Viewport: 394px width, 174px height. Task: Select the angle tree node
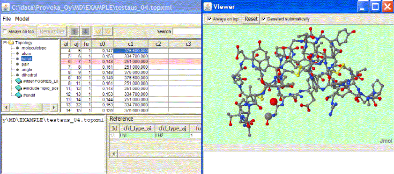[x=27, y=69]
